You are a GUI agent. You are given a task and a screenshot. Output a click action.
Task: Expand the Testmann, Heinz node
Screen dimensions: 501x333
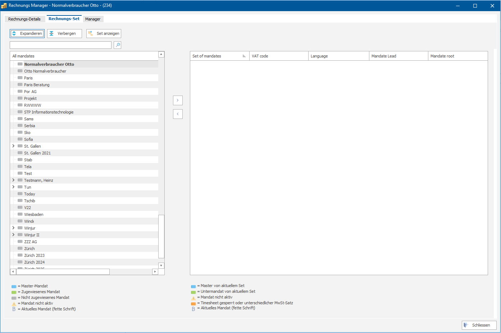coord(13,180)
